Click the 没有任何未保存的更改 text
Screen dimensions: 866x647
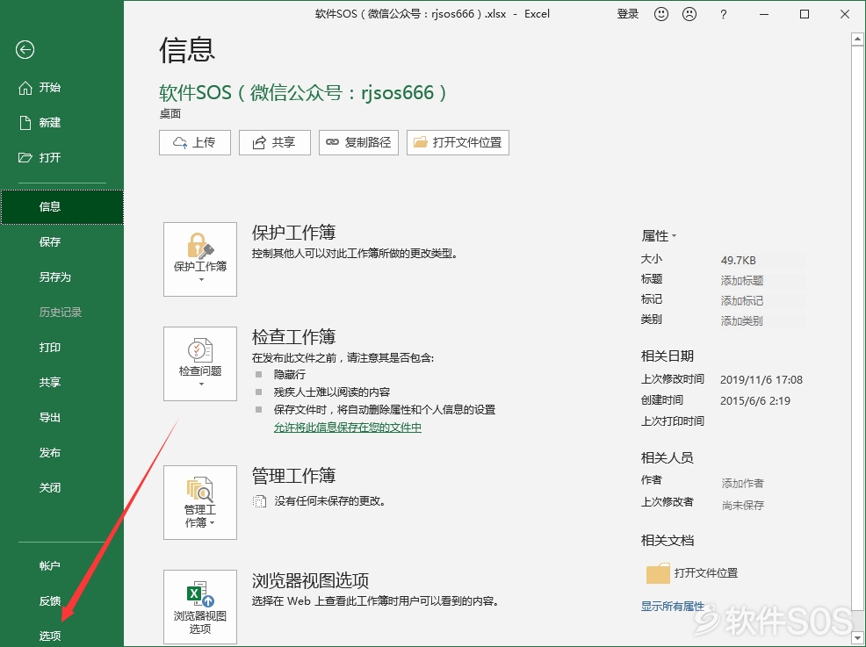[329, 501]
